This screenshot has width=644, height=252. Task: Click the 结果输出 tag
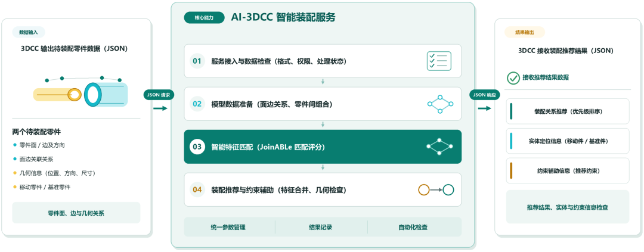point(525,32)
